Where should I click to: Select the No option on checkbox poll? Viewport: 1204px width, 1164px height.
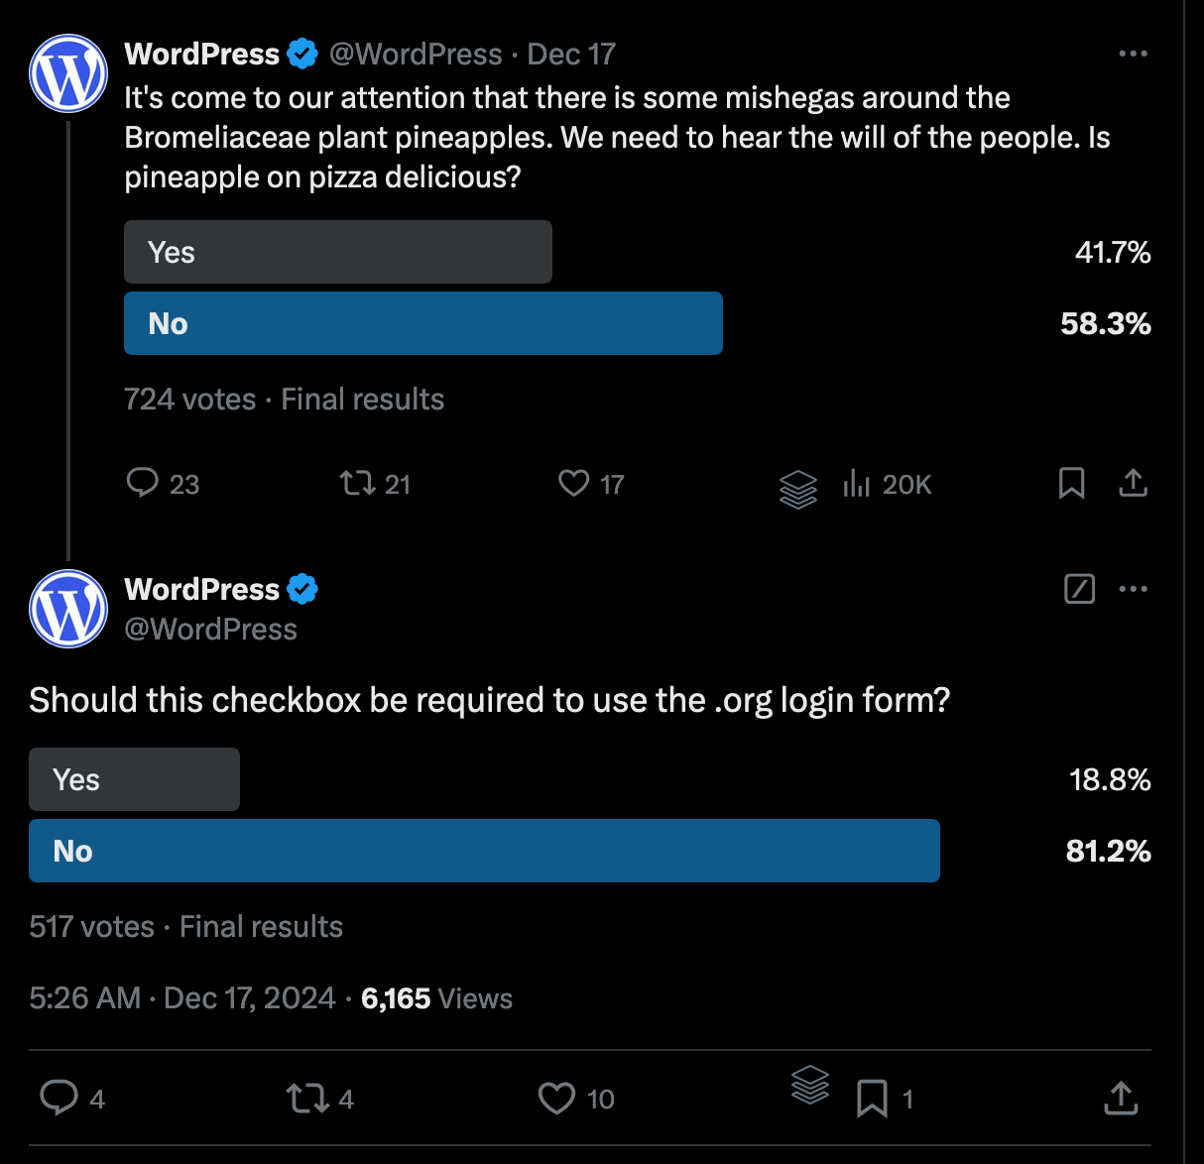coord(484,851)
